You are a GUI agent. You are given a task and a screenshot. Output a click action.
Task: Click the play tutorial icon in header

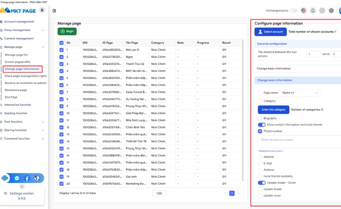(322, 11)
